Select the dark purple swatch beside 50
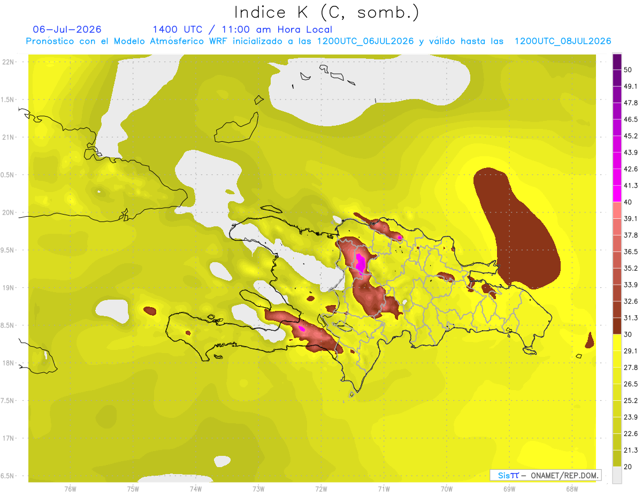642x496 pixels. tap(617, 62)
